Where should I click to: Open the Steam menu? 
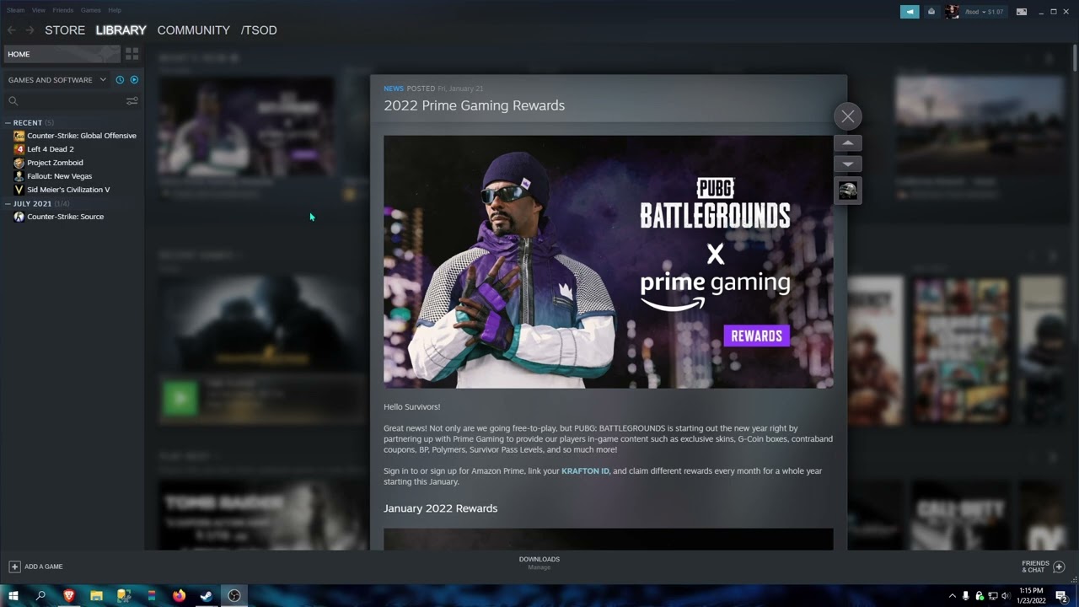coord(15,10)
